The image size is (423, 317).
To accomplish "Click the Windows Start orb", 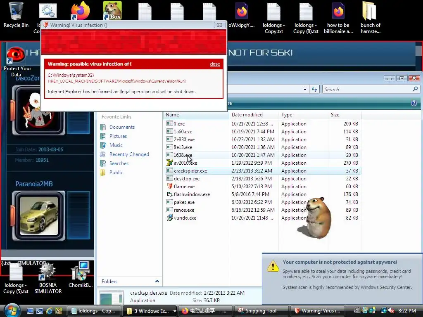I will [12, 310].
